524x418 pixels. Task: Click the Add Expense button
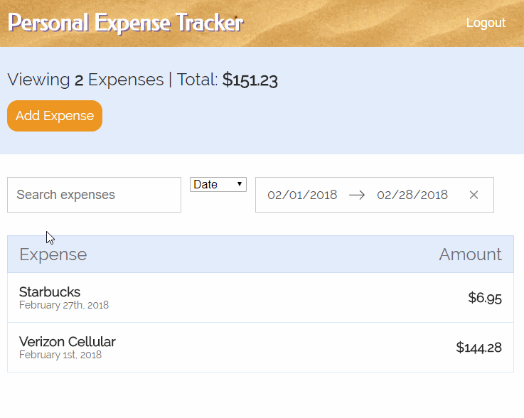(x=55, y=116)
